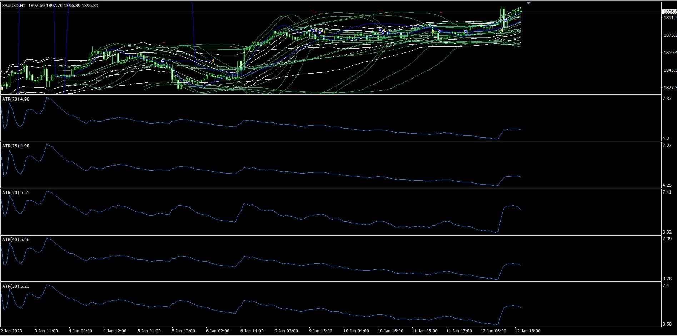
Task: Click the 1891.5 price scale value
Action: coord(670,17)
